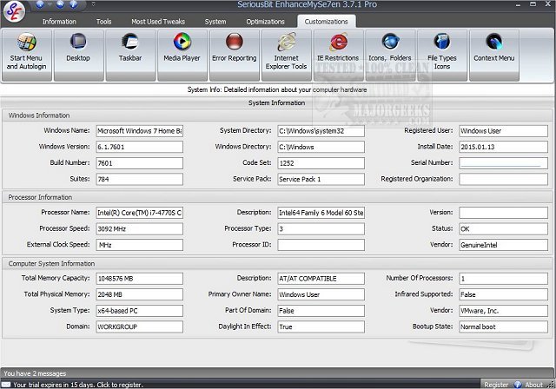
Task: Go to the Optimizations tab
Action: pyautogui.click(x=265, y=21)
